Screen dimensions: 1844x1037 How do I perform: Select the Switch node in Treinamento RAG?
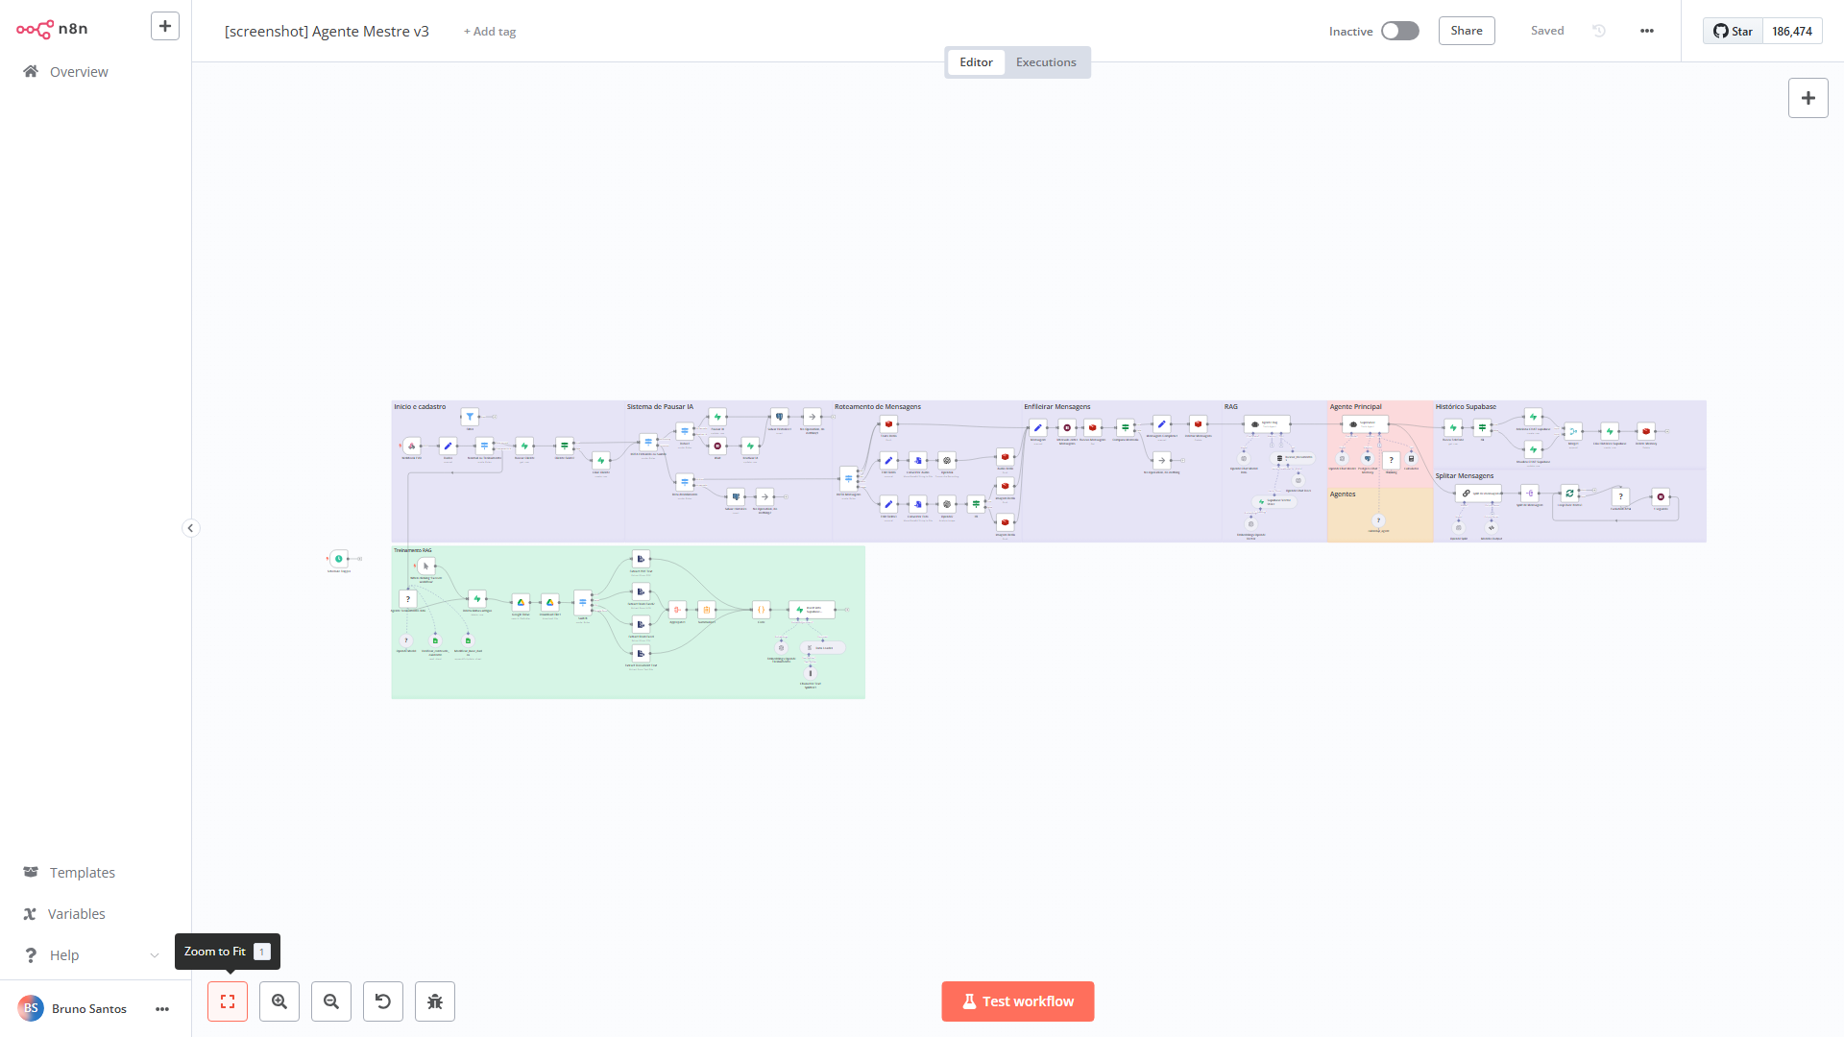583,602
